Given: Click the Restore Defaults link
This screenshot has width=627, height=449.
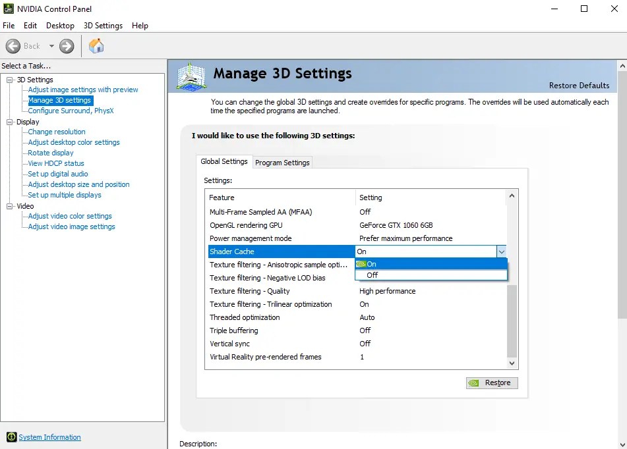Looking at the screenshot, I should click(x=579, y=86).
